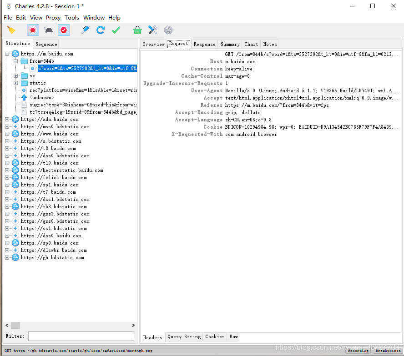404x356 pixels.
Task: Expand https://www.baidu.com node
Action: coord(7,134)
